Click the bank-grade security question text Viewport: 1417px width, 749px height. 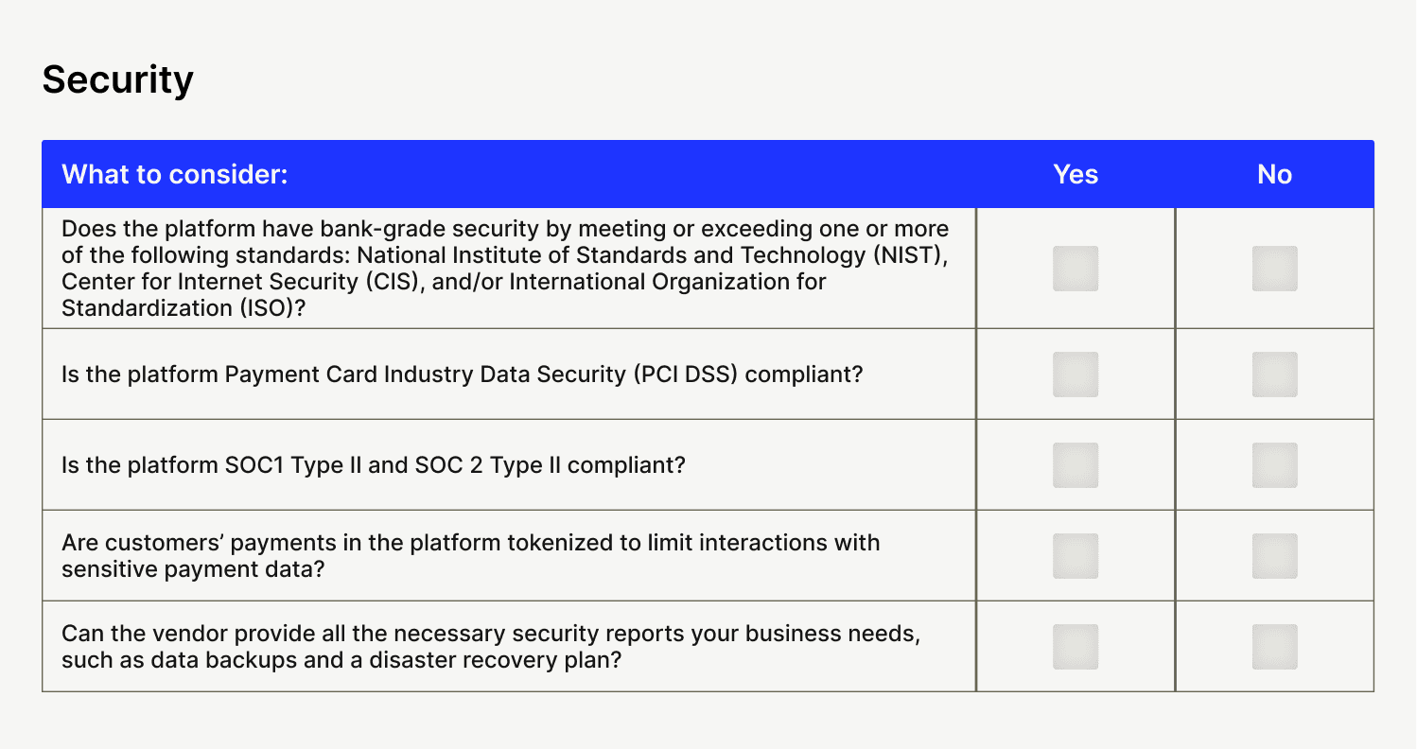click(x=505, y=269)
